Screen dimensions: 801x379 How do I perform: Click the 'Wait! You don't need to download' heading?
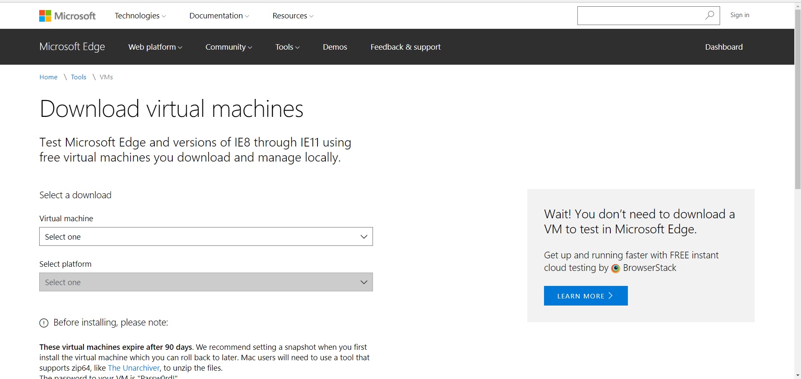tap(640, 222)
